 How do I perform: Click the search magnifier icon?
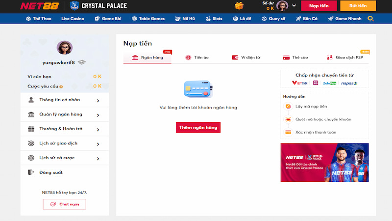371,19
